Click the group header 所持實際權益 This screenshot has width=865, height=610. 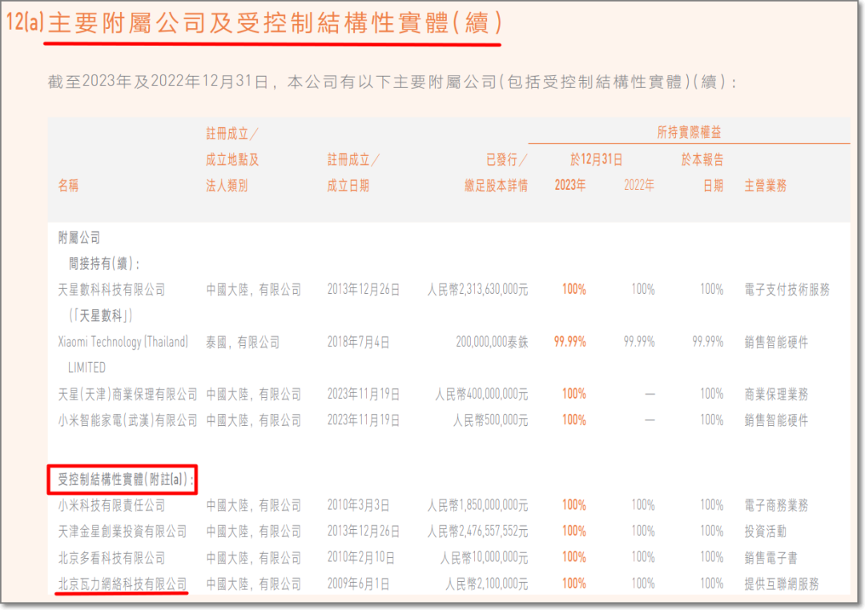[689, 132]
